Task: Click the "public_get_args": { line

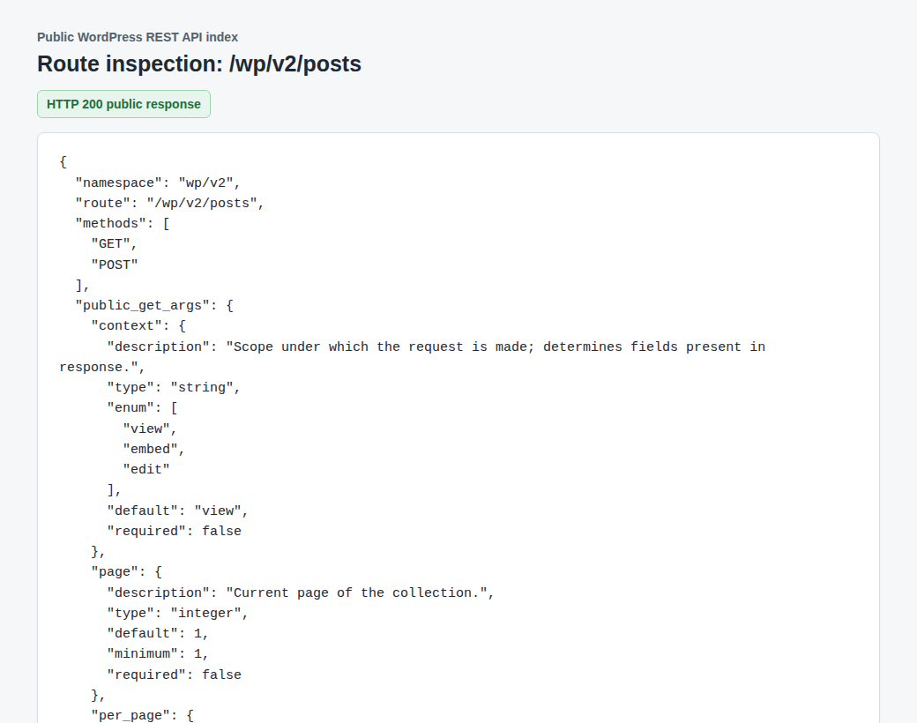Action: click(154, 305)
